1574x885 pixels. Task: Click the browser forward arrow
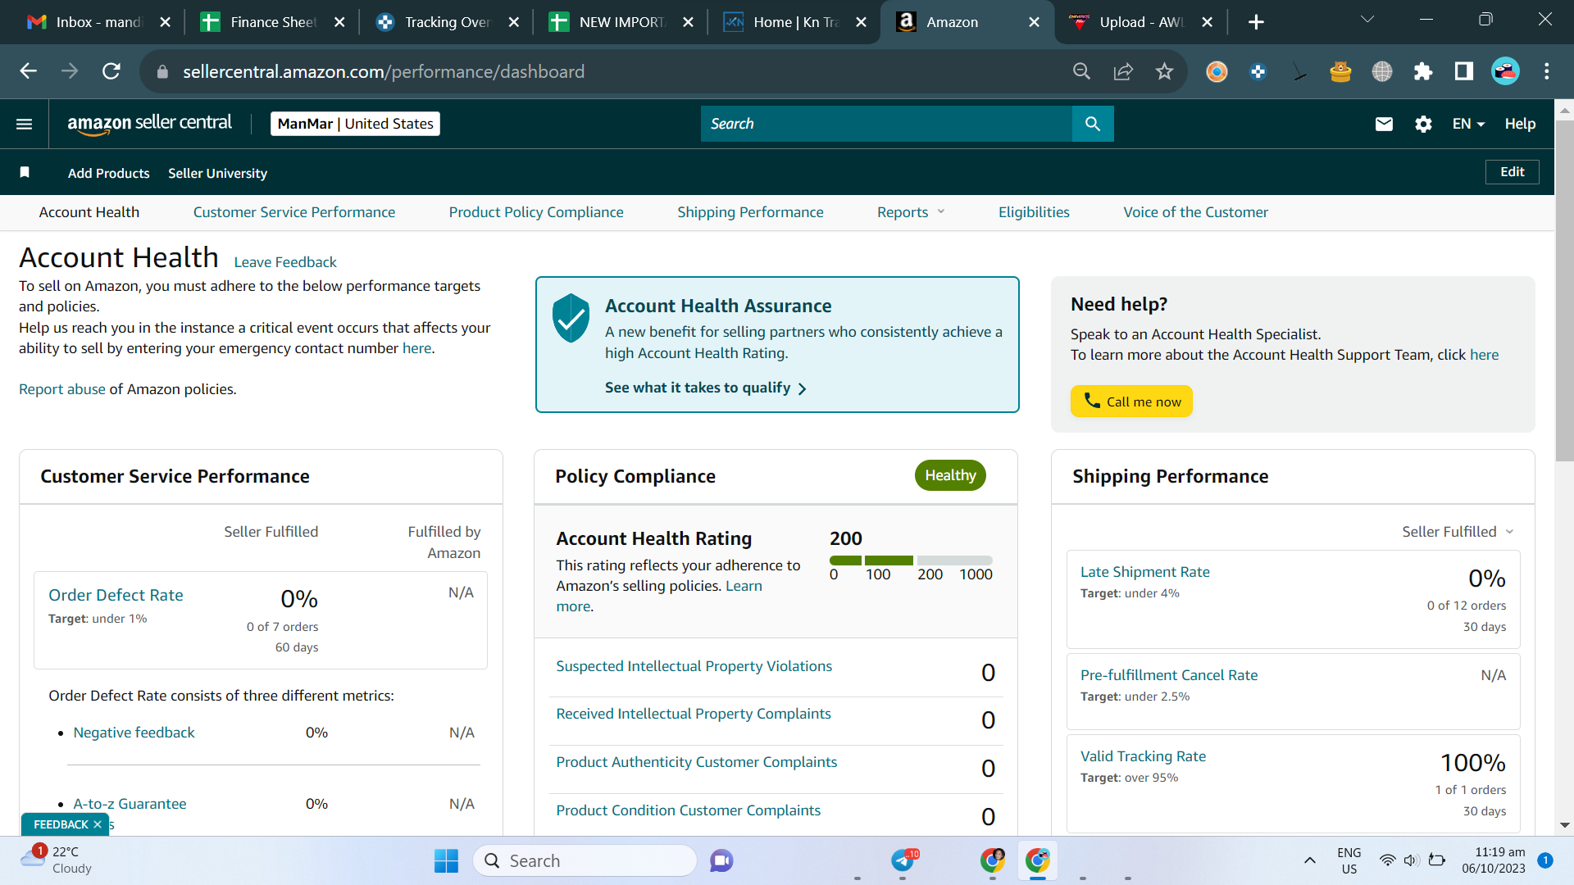pos(70,71)
